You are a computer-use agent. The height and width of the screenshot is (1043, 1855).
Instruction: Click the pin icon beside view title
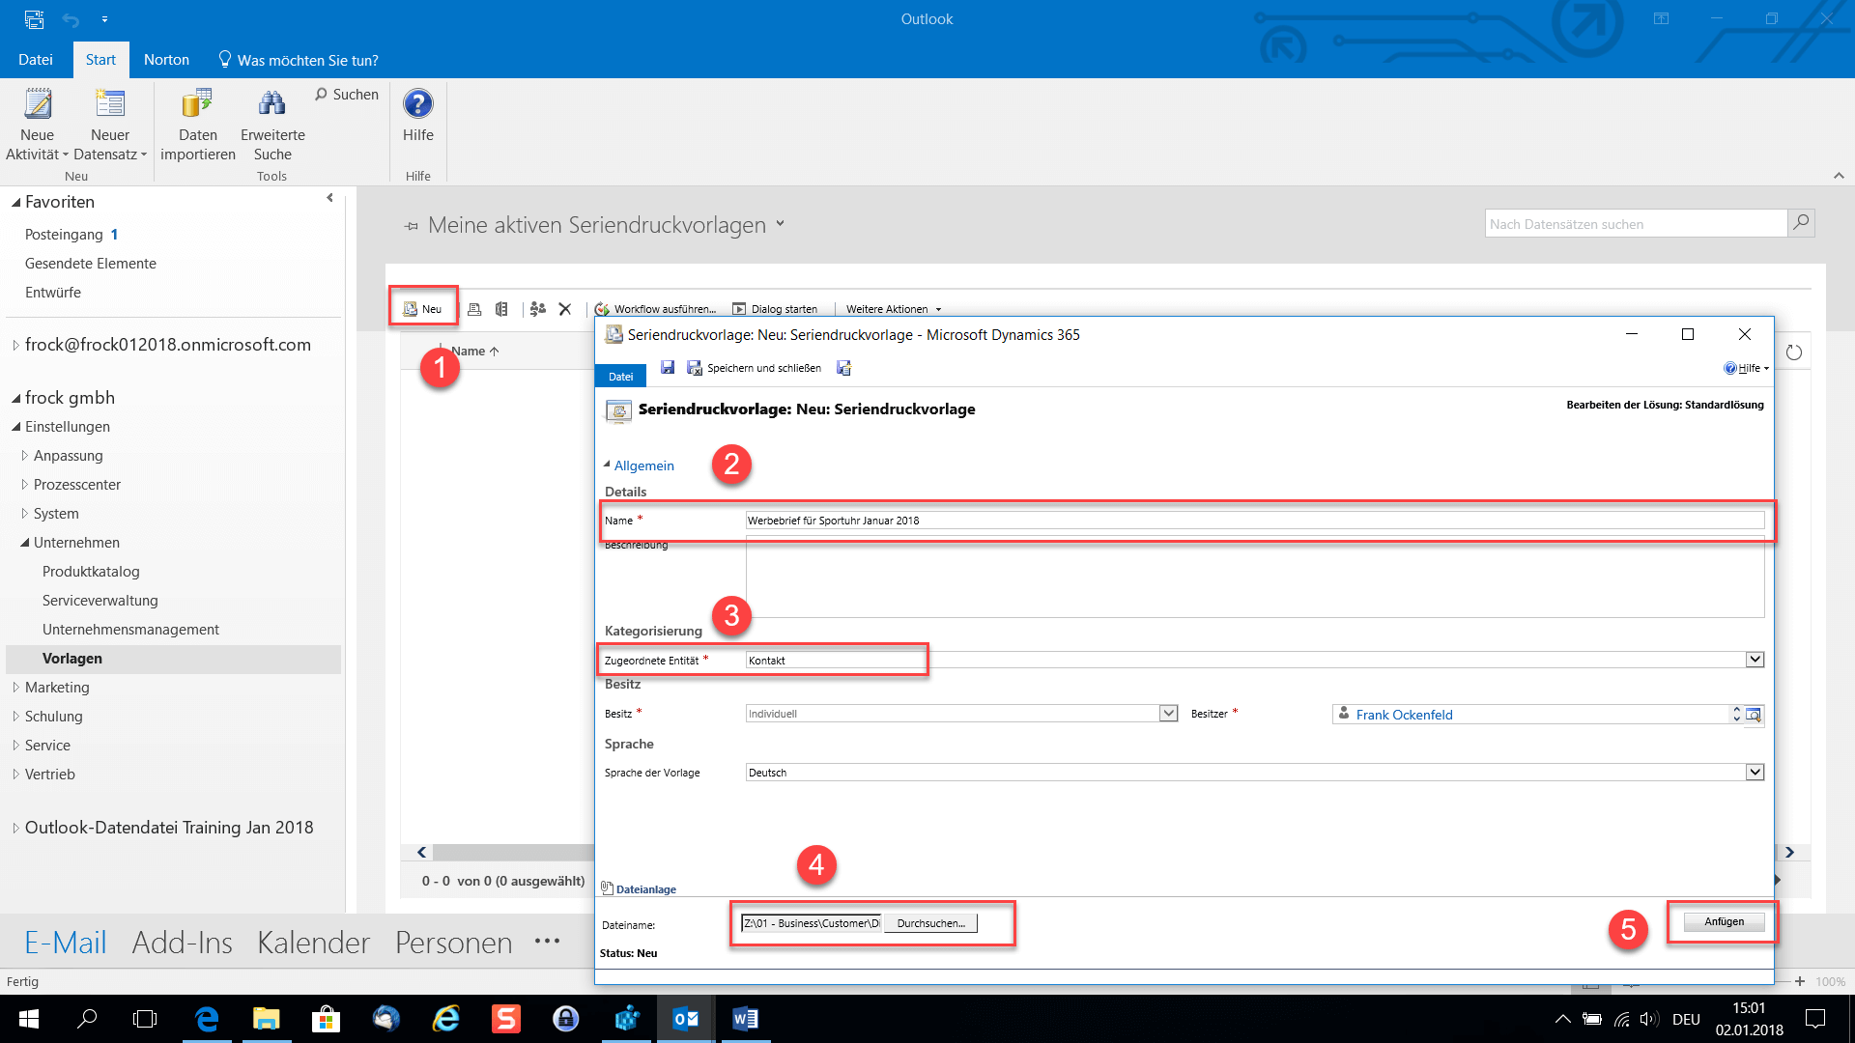pos(412,226)
